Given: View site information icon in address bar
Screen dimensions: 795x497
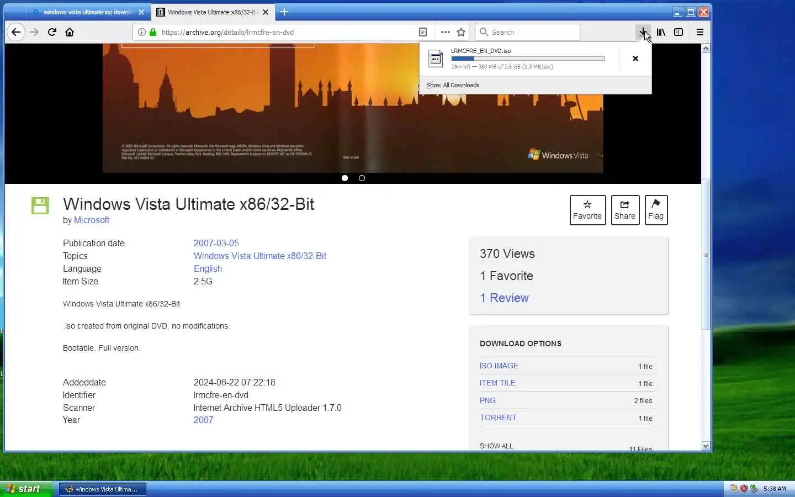Looking at the screenshot, I should coord(142,32).
